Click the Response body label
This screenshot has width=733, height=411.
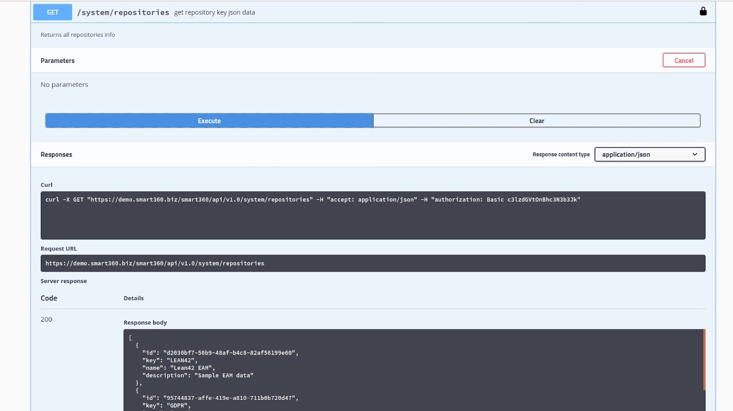pos(145,322)
